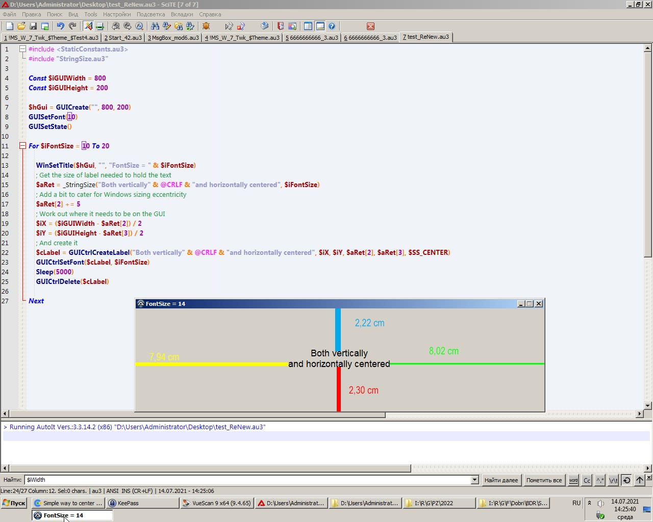
Task: Select FontSize = 14 taskbar item
Action: (72, 515)
